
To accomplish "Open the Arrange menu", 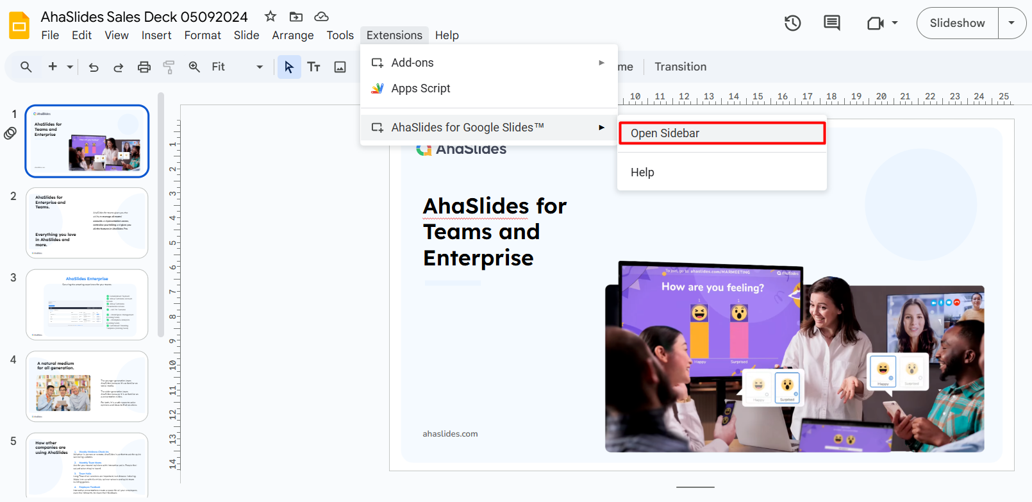I will tap(293, 35).
